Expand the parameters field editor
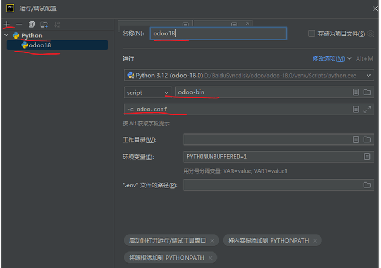The width and height of the screenshot is (381, 268). (367, 110)
